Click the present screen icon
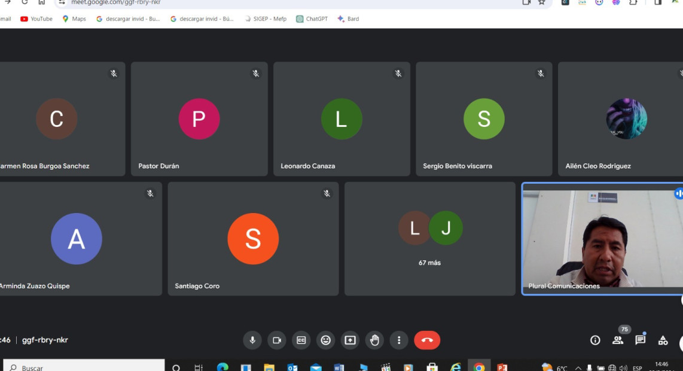This screenshot has height=371, width=683. (350, 340)
